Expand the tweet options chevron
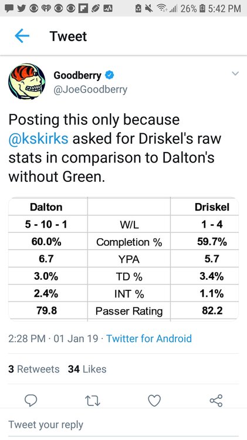 pos(235,74)
